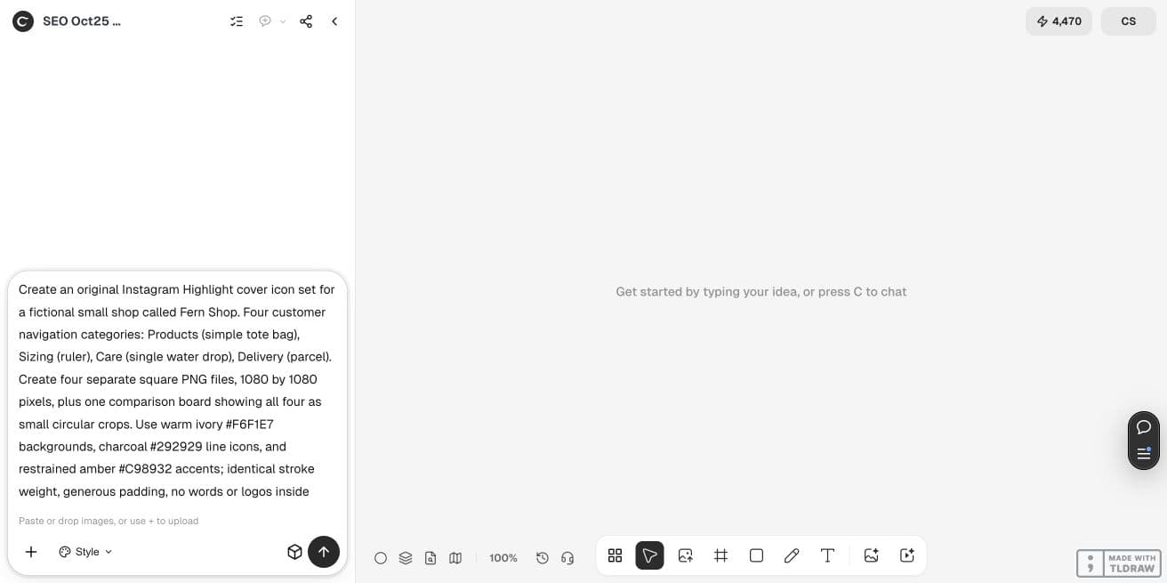Open the history clock icon

point(543,558)
